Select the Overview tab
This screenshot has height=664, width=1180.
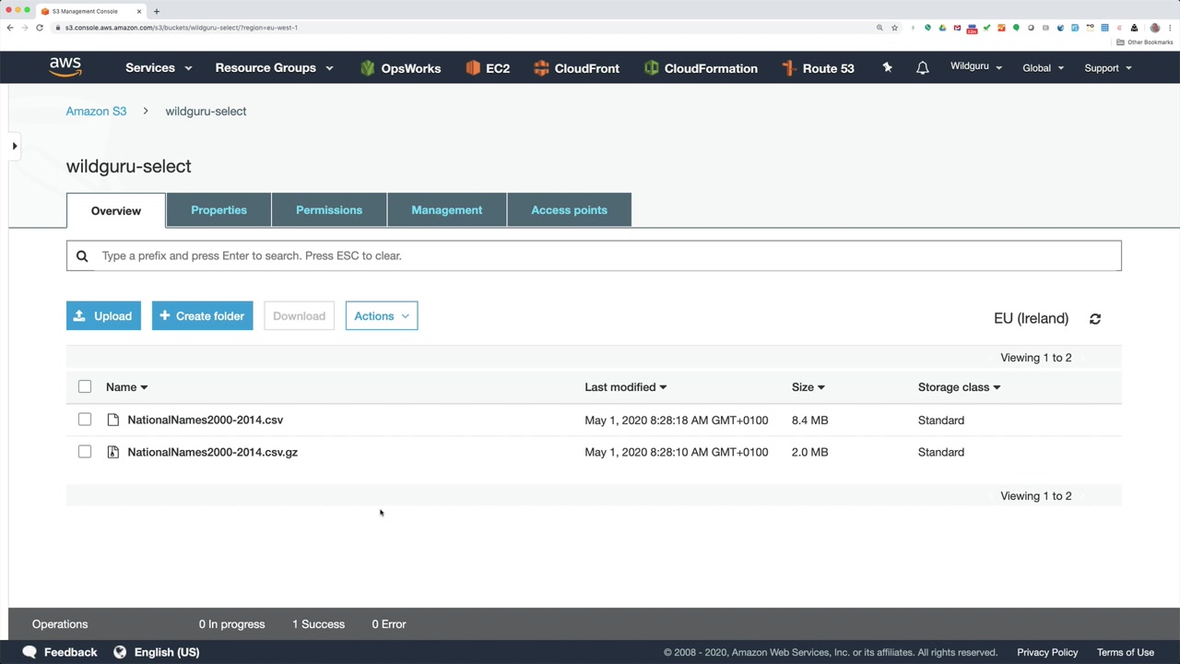point(116,211)
